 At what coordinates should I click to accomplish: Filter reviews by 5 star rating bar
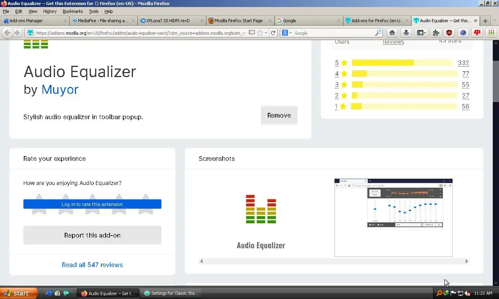[x=402, y=63]
